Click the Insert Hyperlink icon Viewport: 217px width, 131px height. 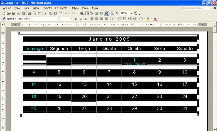[x=82, y=14]
